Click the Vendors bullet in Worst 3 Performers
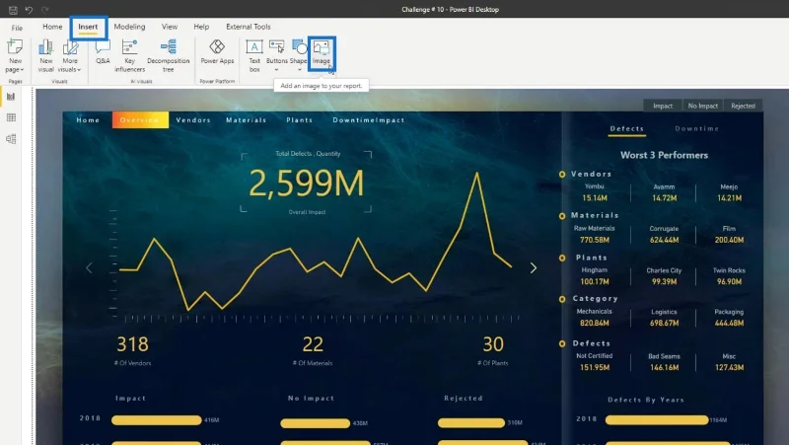789x445 pixels. (x=562, y=175)
